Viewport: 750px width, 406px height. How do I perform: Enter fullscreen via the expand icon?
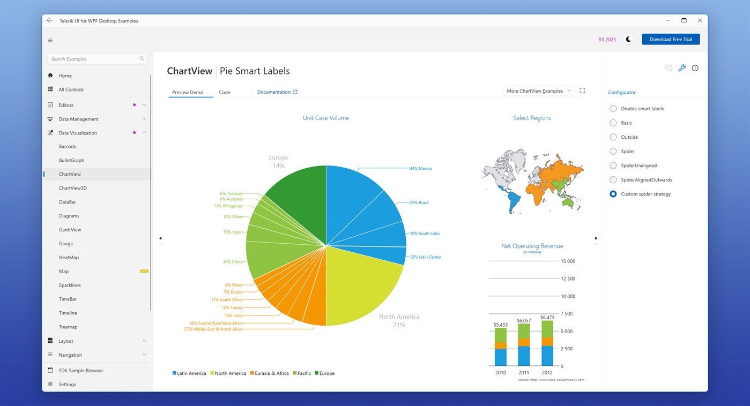[x=582, y=91]
